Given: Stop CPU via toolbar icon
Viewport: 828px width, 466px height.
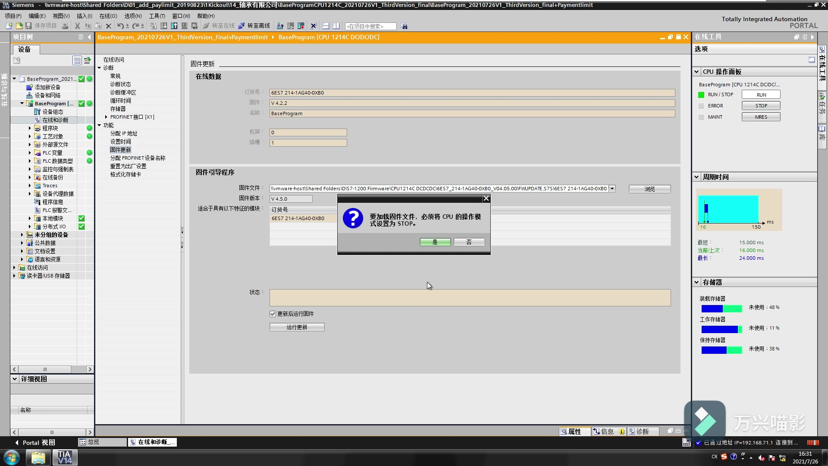Looking at the screenshot, I should (x=301, y=26).
